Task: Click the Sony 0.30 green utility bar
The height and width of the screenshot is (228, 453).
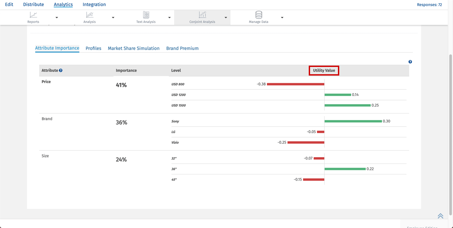Action: pyautogui.click(x=353, y=121)
